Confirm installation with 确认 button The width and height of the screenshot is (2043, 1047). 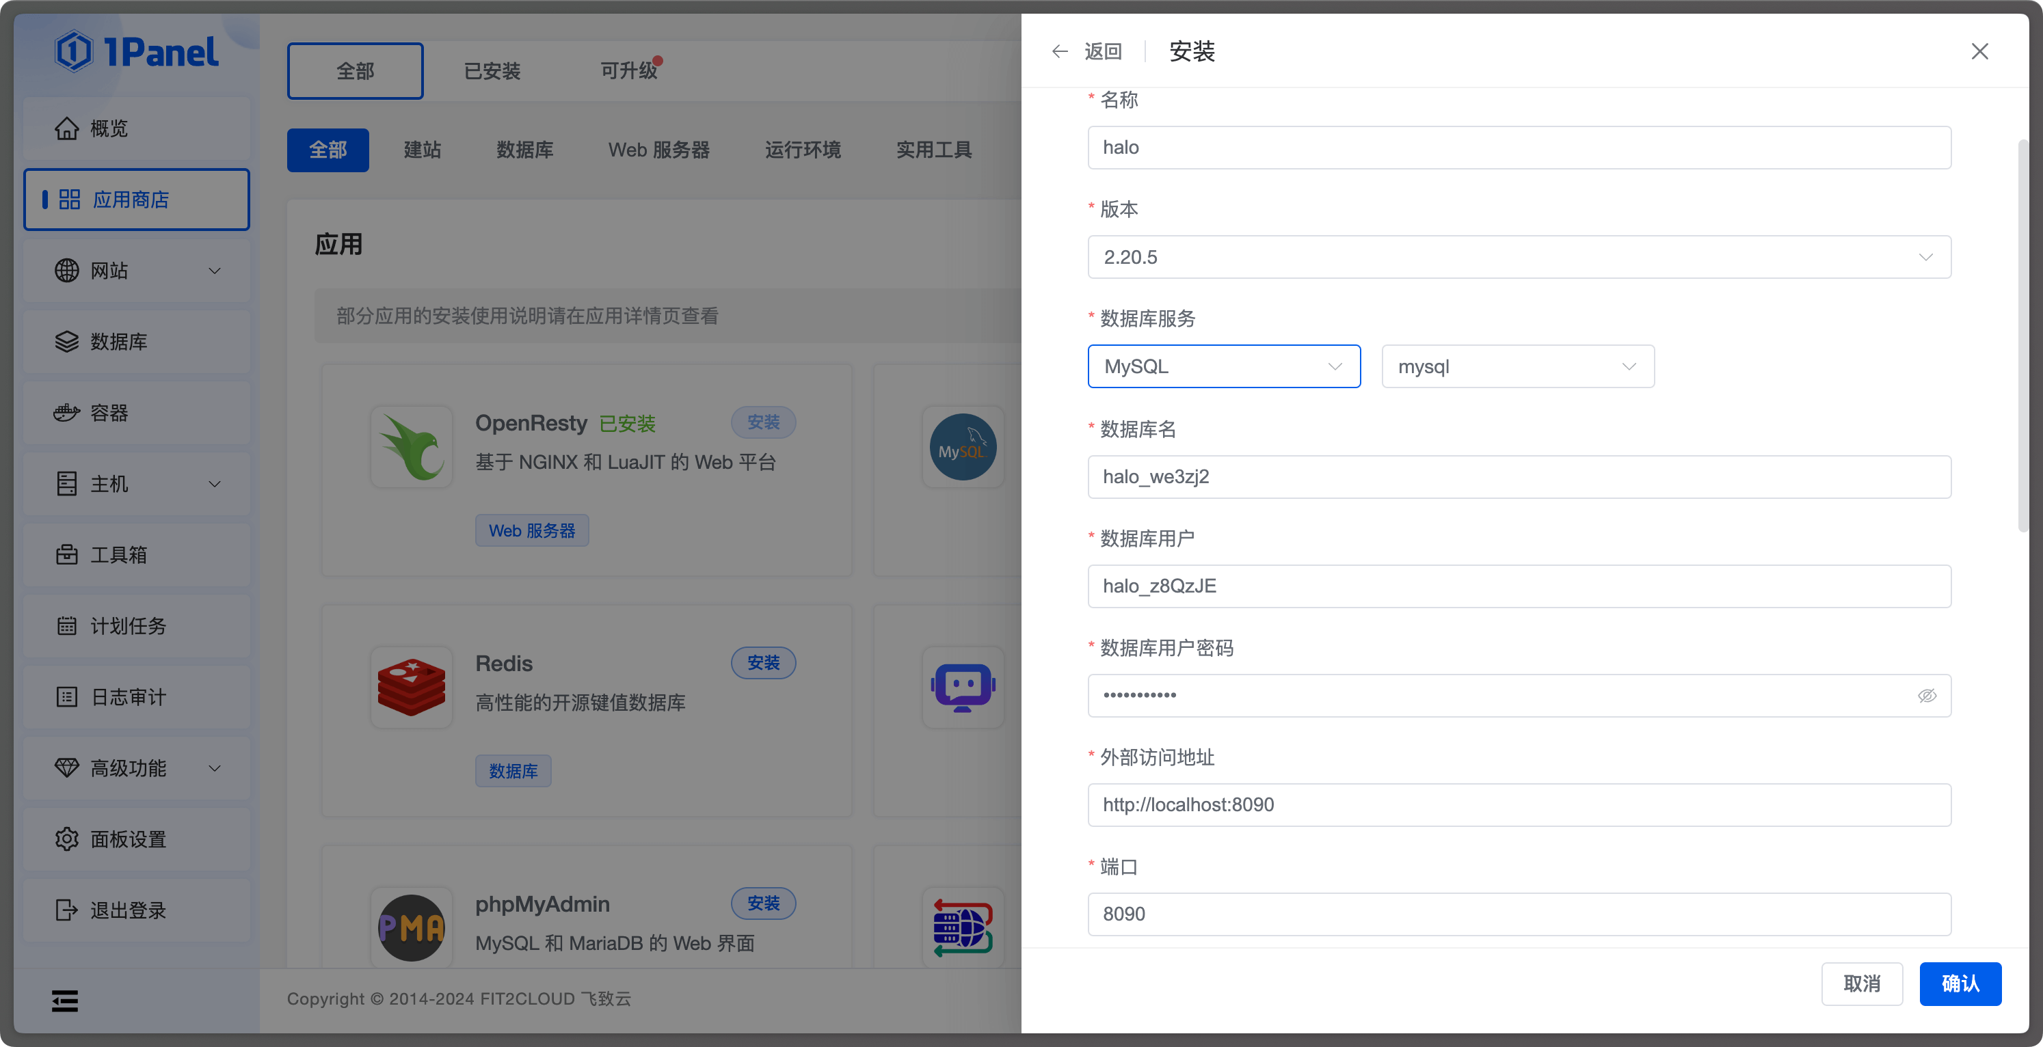1960,983
